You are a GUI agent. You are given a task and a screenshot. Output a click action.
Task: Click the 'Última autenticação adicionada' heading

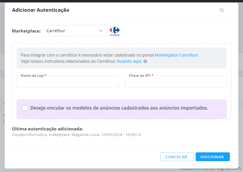(x=48, y=129)
